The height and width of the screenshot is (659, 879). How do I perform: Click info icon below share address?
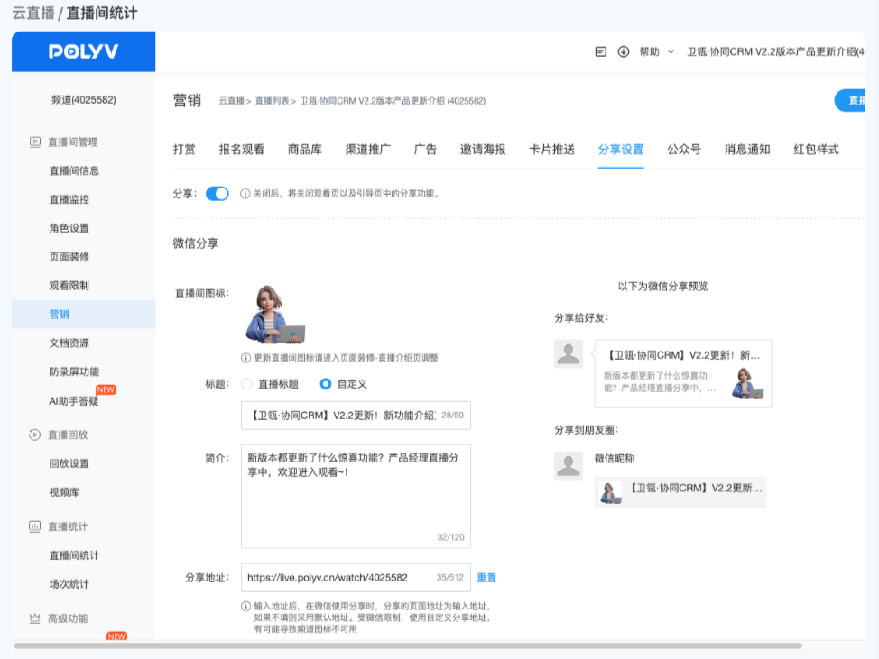245,606
